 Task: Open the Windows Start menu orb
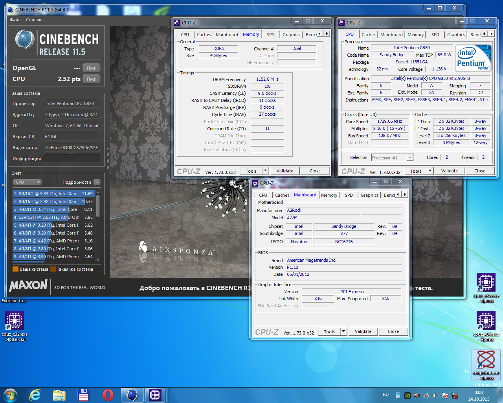[x=11, y=395]
